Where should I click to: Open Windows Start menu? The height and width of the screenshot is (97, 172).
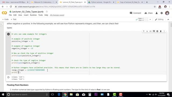pos(3,95)
